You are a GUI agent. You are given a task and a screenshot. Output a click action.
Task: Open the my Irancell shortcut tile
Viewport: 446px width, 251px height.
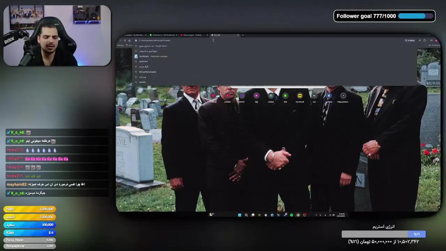[x=300, y=97]
